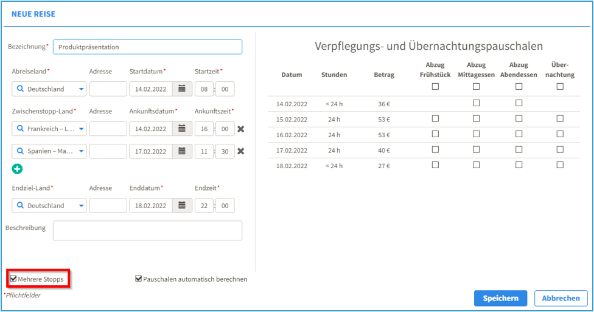This screenshot has width=594, height=312.
Task: Click the Abbrechen button
Action: coord(561,299)
